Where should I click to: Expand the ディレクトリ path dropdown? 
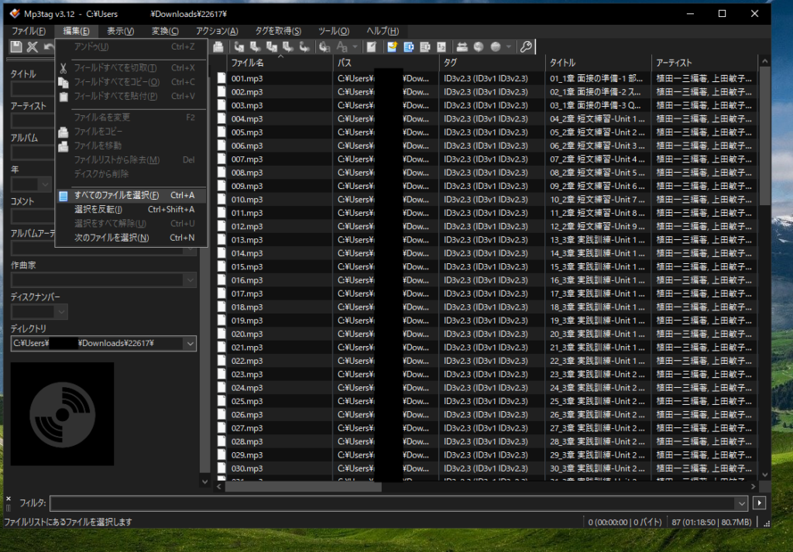point(190,344)
